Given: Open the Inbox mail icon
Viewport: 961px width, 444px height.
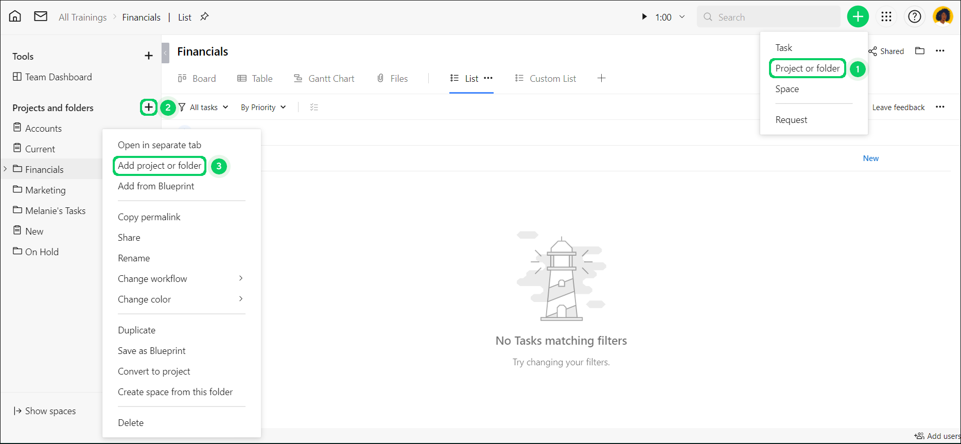Looking at the screenshot, I should click(x=41, y=16).
